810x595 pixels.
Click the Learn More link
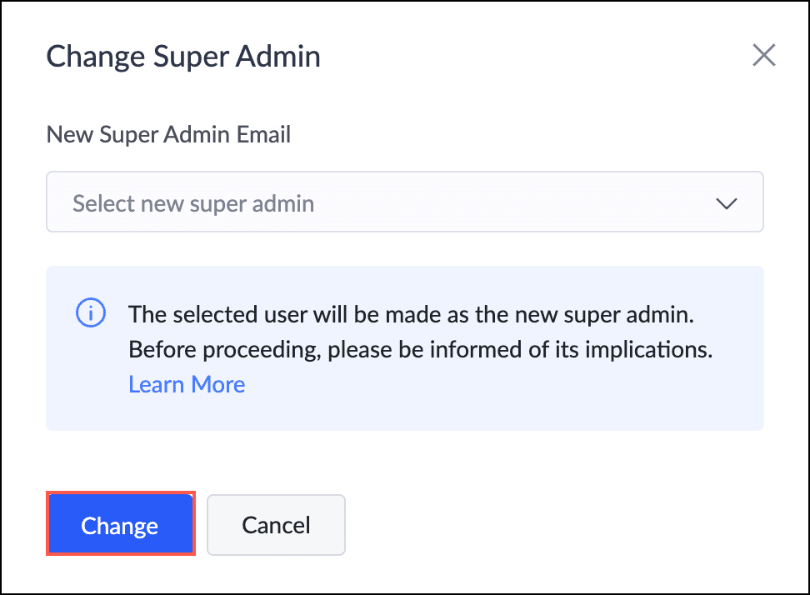(x=187, y=384)
